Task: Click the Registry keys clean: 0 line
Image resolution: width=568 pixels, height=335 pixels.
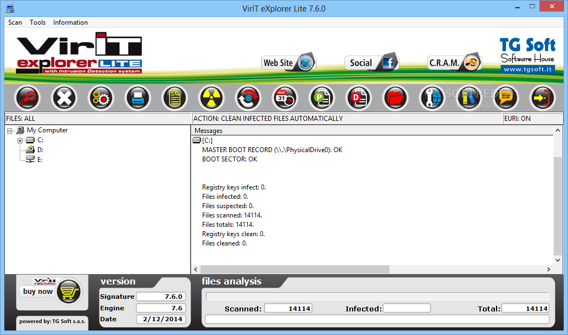Action: pos(233,234)
